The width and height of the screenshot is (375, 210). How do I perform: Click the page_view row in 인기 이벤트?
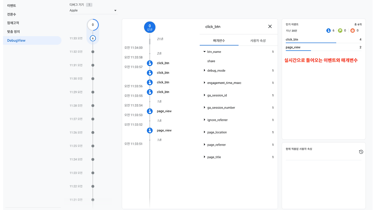click(x=323, y=47)
